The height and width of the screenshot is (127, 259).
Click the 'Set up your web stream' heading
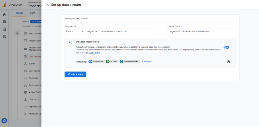point(76,18)
